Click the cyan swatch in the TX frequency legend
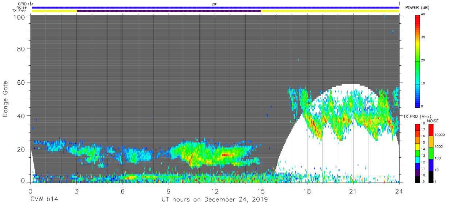This screenshot has height=207, width=449. coord(417,160)
